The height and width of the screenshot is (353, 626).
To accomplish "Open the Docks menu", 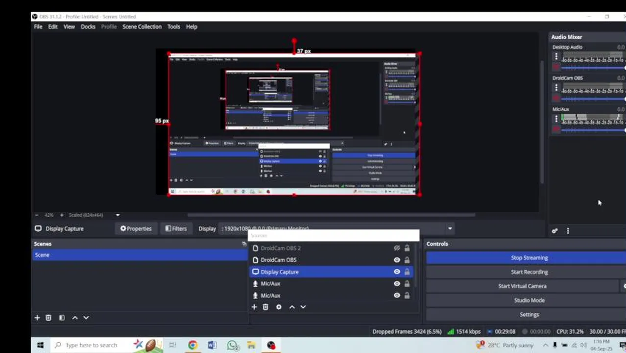I will pyautogui.click(x=88, y=26).
